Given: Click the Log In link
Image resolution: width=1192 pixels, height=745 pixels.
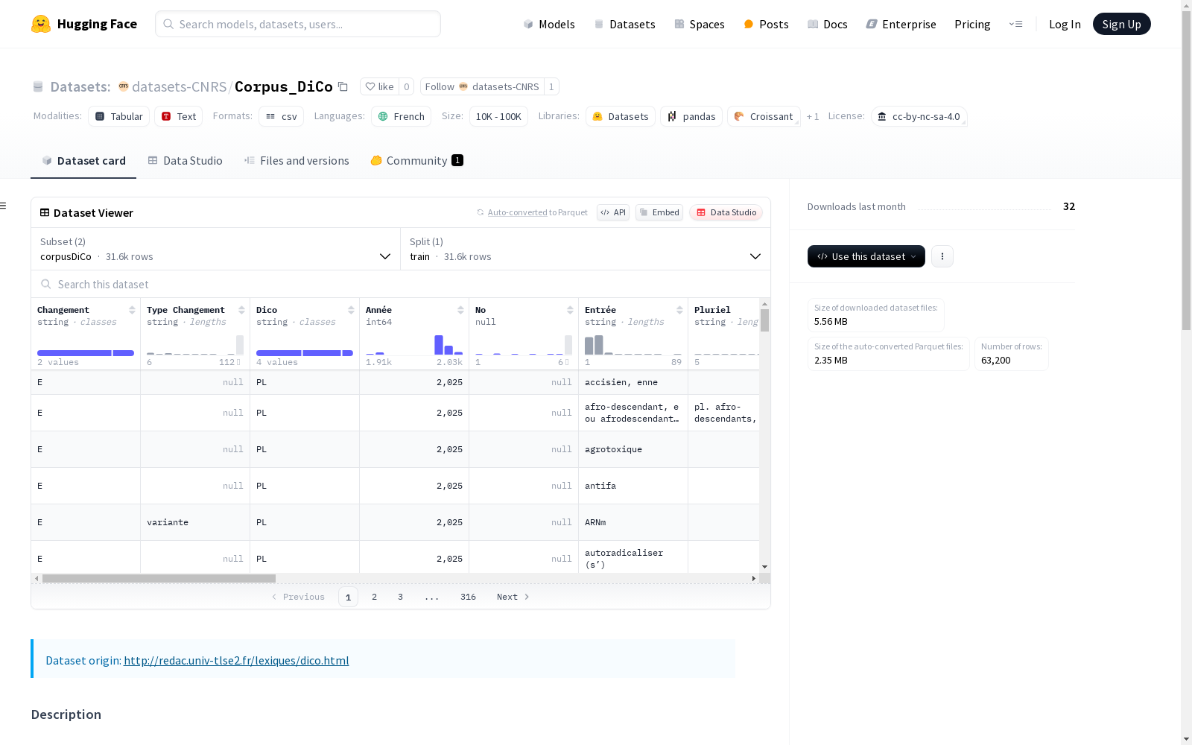Looking at the screenshot, I should [x=1065, y=24].
